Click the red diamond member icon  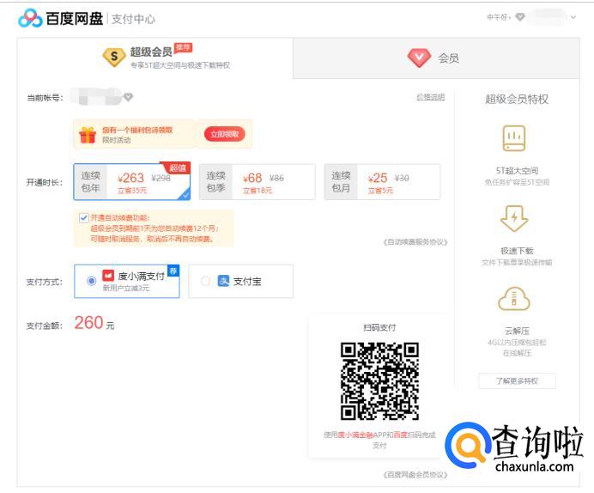click(x=418, y=58)
